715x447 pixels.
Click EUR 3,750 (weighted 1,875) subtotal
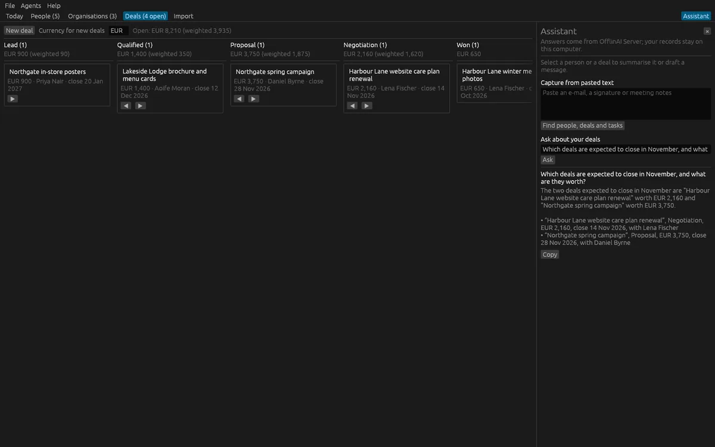[271, 54]
